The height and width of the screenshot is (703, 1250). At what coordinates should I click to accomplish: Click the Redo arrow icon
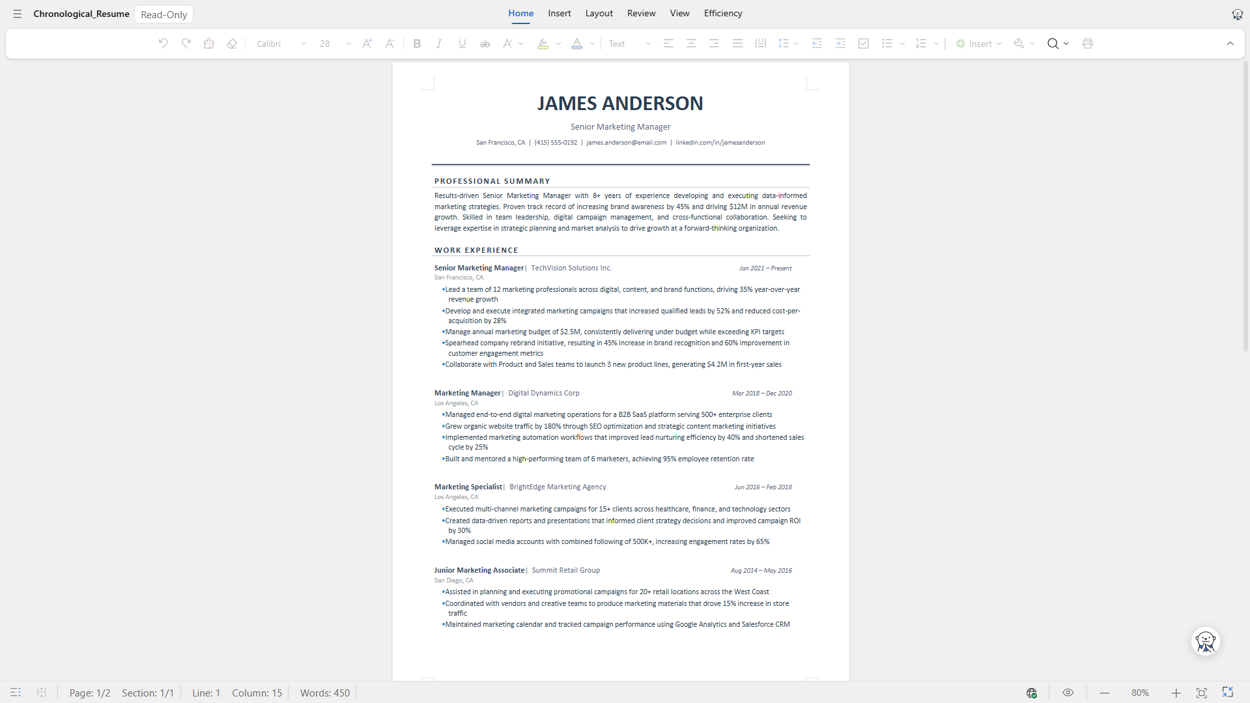coord(186,44)
